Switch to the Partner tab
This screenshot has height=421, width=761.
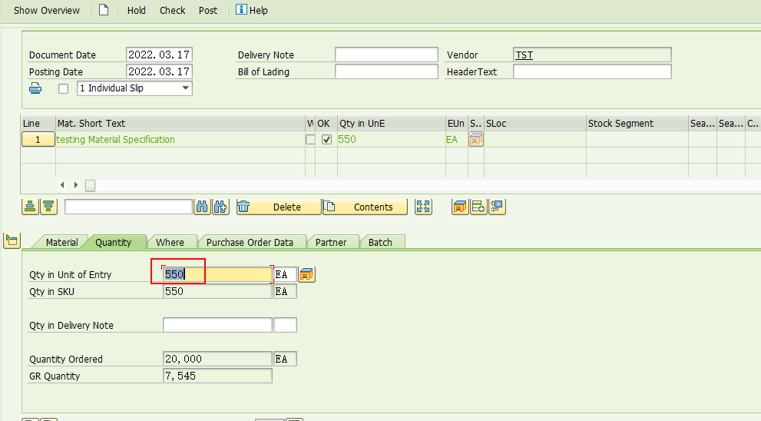click(x=330, y=242)
